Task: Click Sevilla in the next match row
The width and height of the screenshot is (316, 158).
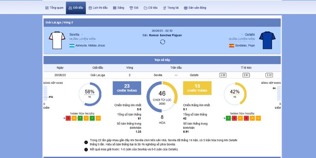Action: (158, 75)
